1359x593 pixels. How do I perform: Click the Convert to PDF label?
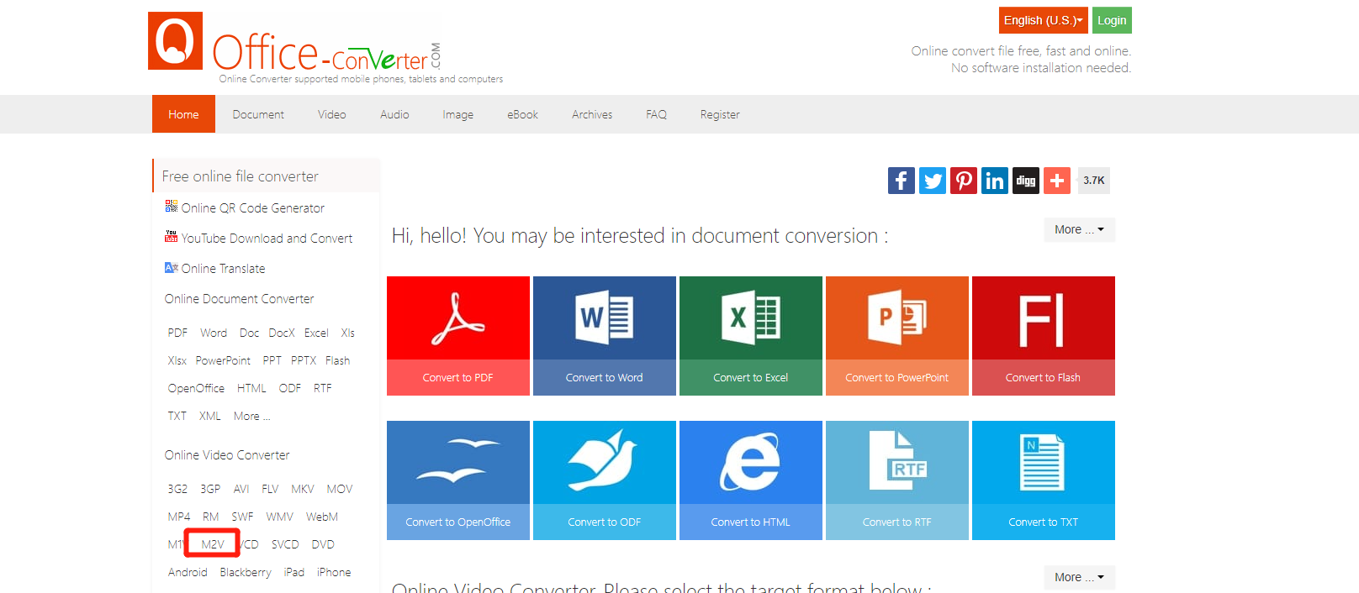458,377
